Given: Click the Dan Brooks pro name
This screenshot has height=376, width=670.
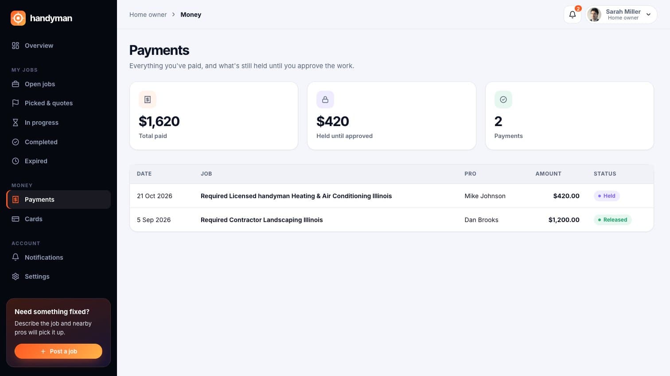Looking at the screenshot, I should [481, 220].
